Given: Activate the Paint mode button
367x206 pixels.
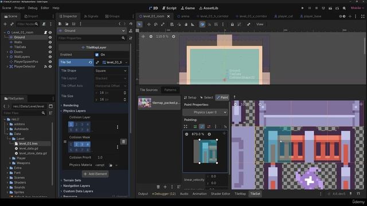Looking at the screenshot, I should (222, 97).
